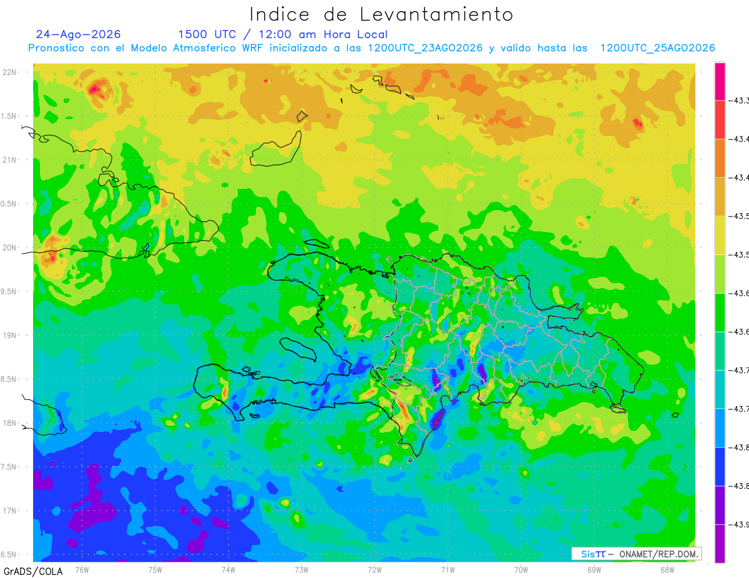The height and width of the screenshot is (578, 749).
Task: Pick the purple swatch ending the color bar
Action: (720, 543)
